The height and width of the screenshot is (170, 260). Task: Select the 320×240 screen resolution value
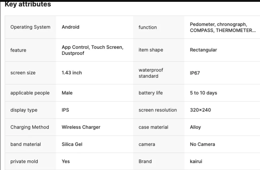pyautogui.click(x=200, y=110)
